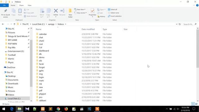The height and width of the screenshot is (112, 199).
Task: Switch to Details view icon
Action: [x=193, y=104]
